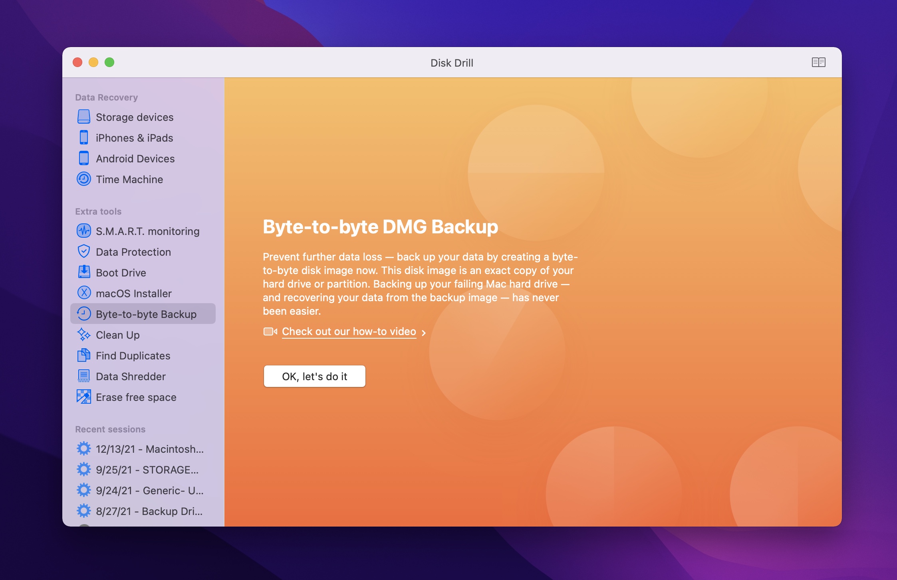Select Storage devices recovery option
This screenshot has height=580, width=897.
[135, 117]
